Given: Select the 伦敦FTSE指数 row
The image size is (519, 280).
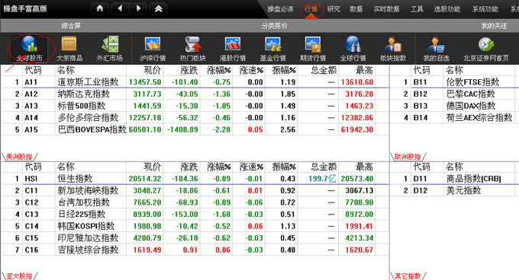Looking at the screenshot, I should pyautogui.click(x=455, y=81).
